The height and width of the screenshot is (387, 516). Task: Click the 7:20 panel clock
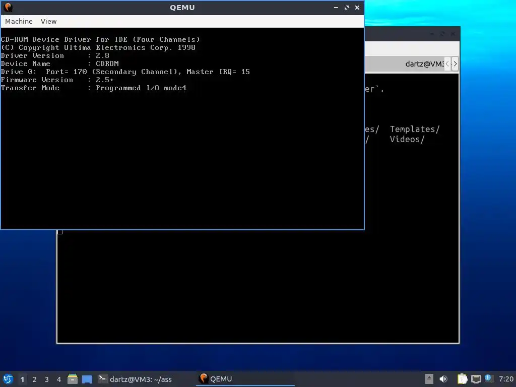coord(506,379)
